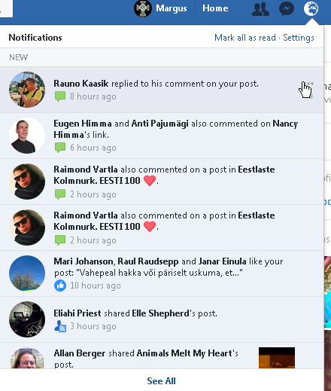The image size is (331, 391).
Task: Click Allan Berger notification thumbnail image
Action: (x=277, y=358)
